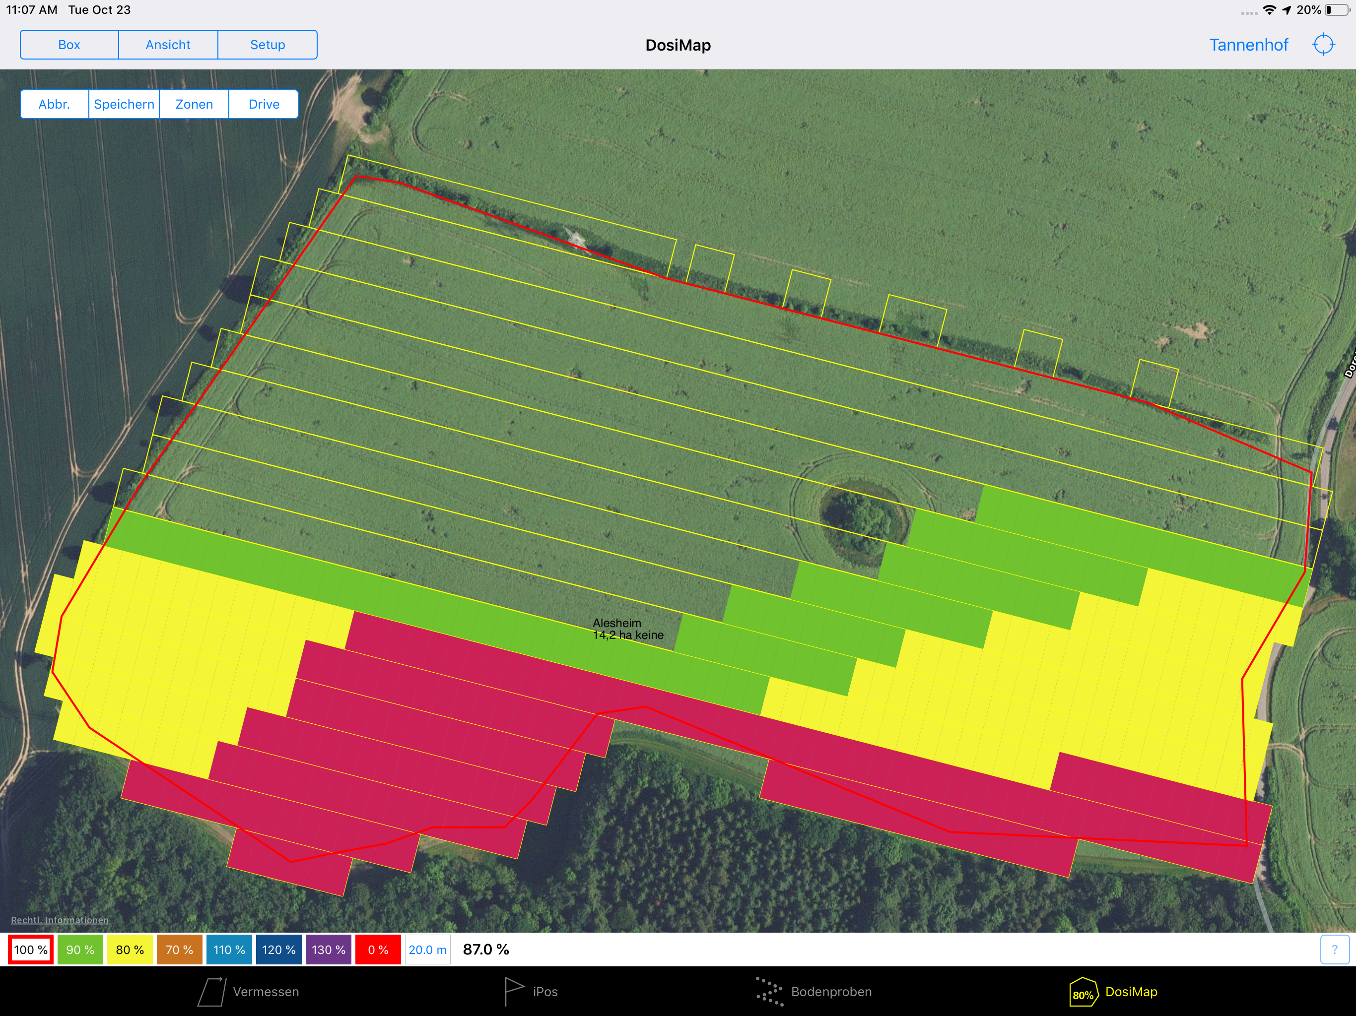Tap the help question mark button
The width and height of the screenshot is (1356, 1016).
point(1334,949)
